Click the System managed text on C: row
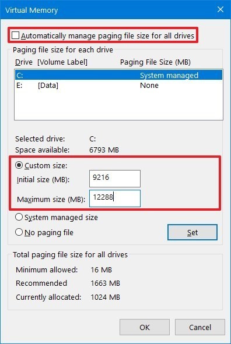This screenshot has height=344, width=231. (169, 75)
